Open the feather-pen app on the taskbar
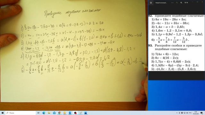The width and height of the screenshot is (205, 115). pos(80,113)
